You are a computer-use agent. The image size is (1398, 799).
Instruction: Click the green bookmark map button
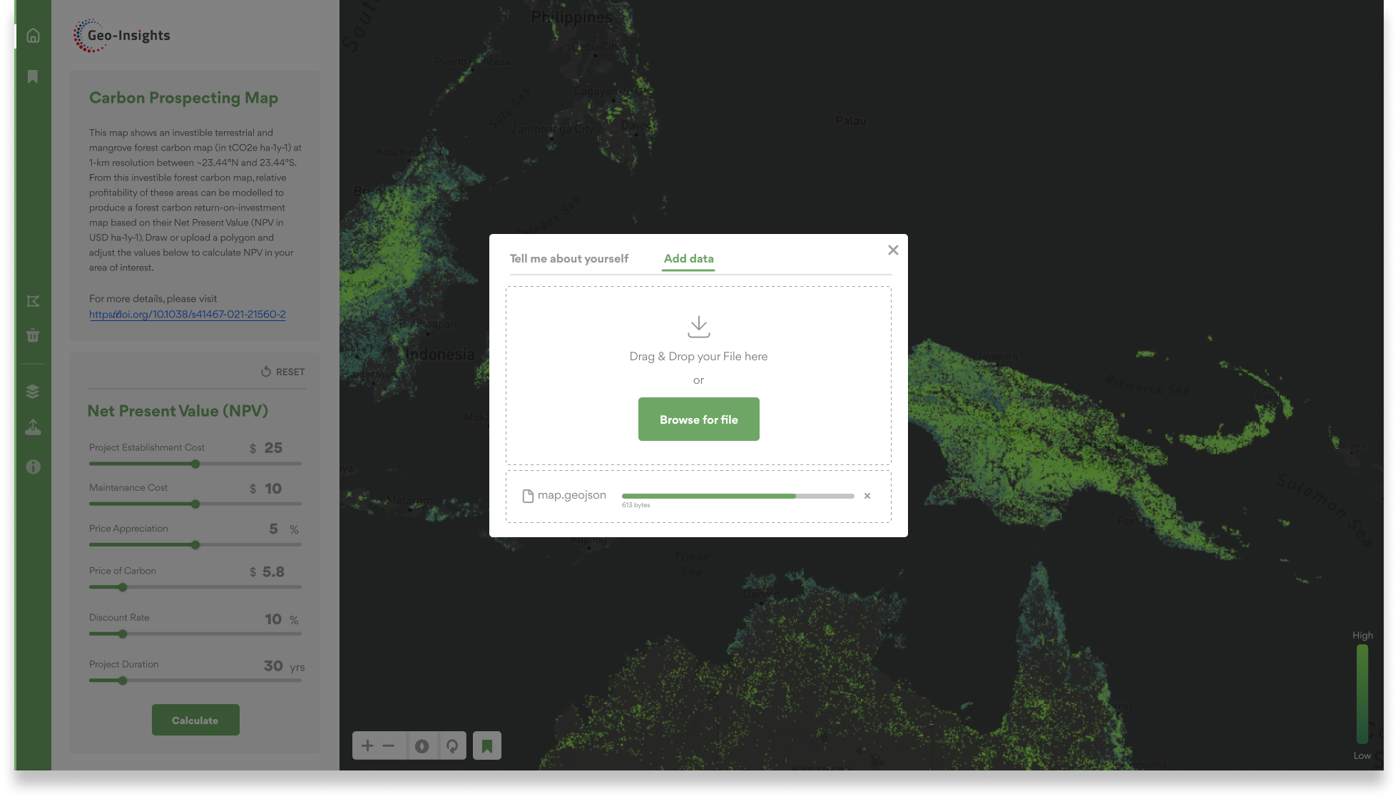(x=487, y=745)
